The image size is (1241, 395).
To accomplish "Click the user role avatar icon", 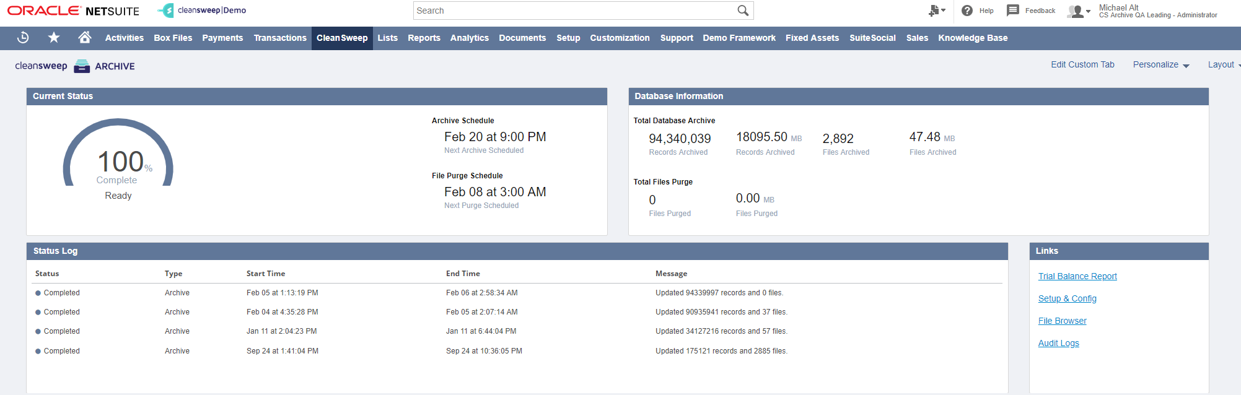I will 1075,11.
